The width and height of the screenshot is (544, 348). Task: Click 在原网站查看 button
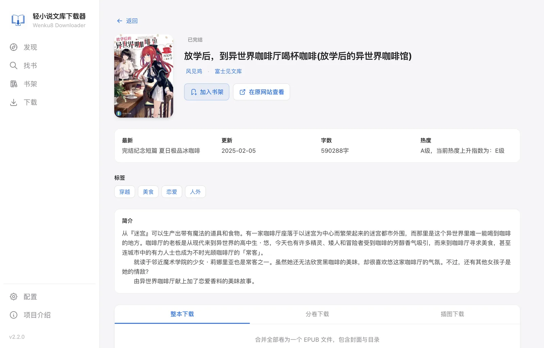coord(261,92)
